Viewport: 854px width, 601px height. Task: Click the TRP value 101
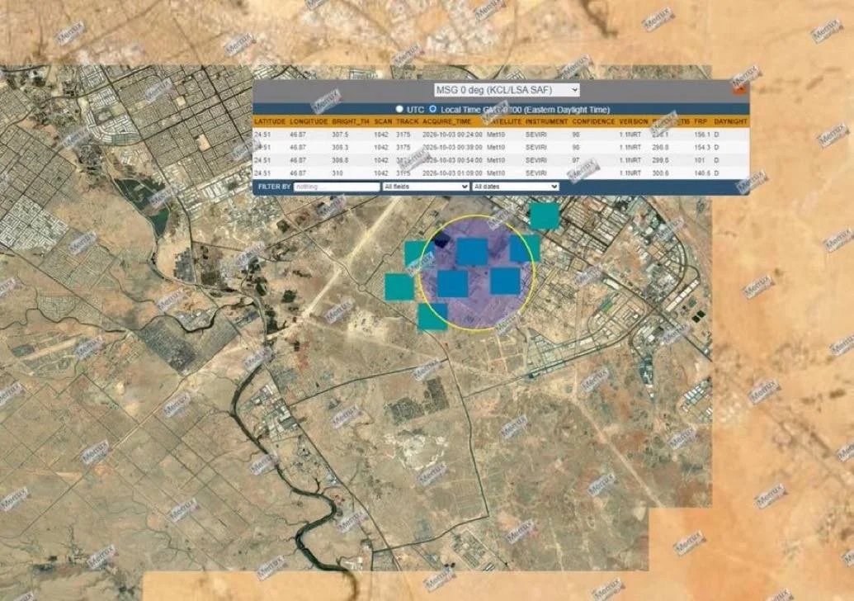700,160
